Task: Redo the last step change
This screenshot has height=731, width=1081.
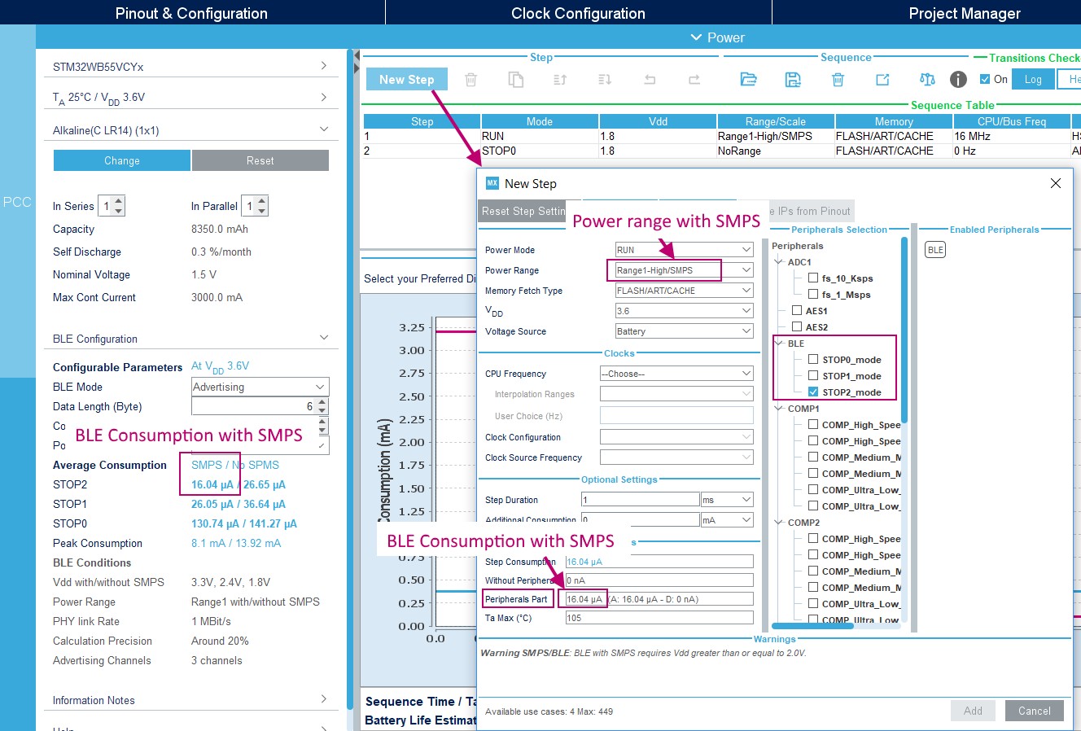Action: tap(694, 79)
